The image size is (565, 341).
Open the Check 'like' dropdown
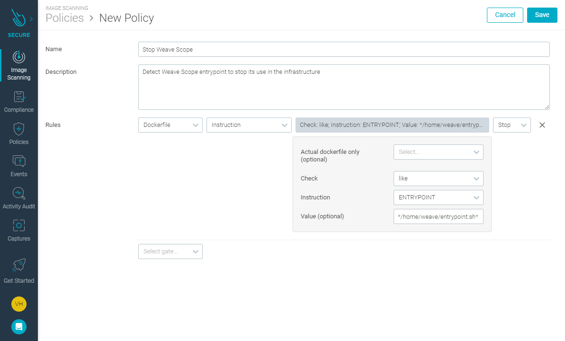[x=438, y=179]
